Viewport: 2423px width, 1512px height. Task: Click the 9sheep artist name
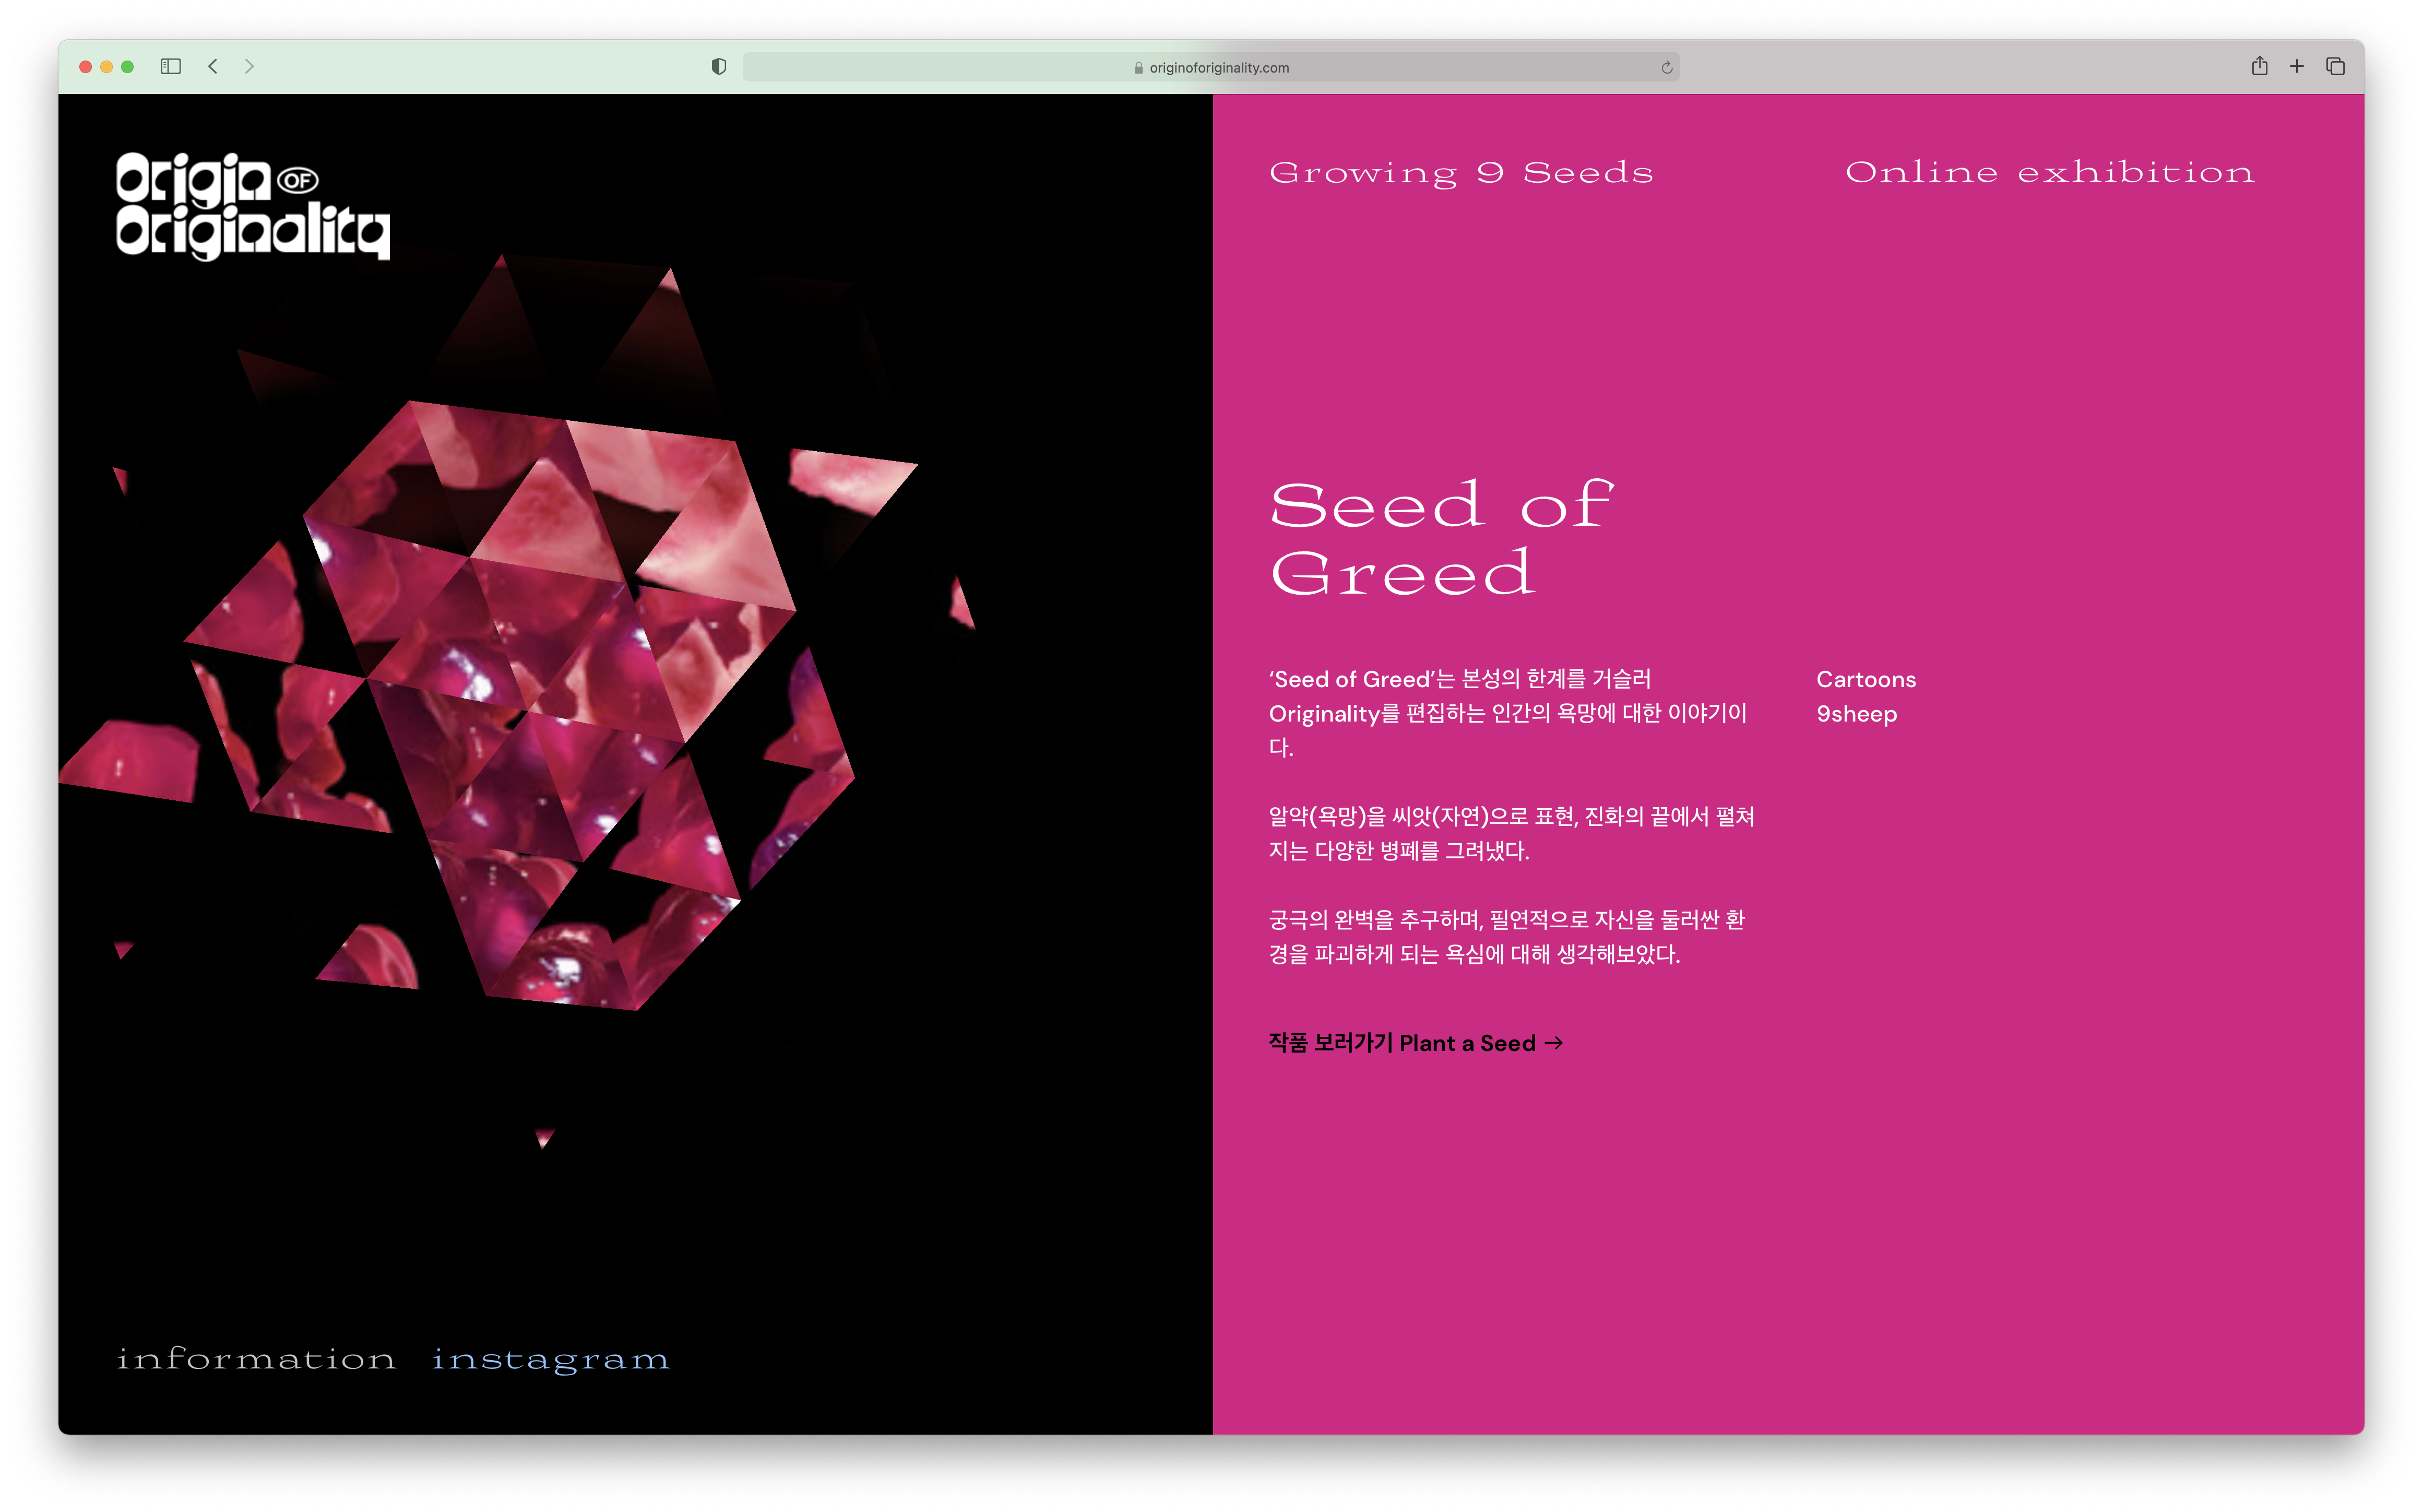tap(1856, 714)
